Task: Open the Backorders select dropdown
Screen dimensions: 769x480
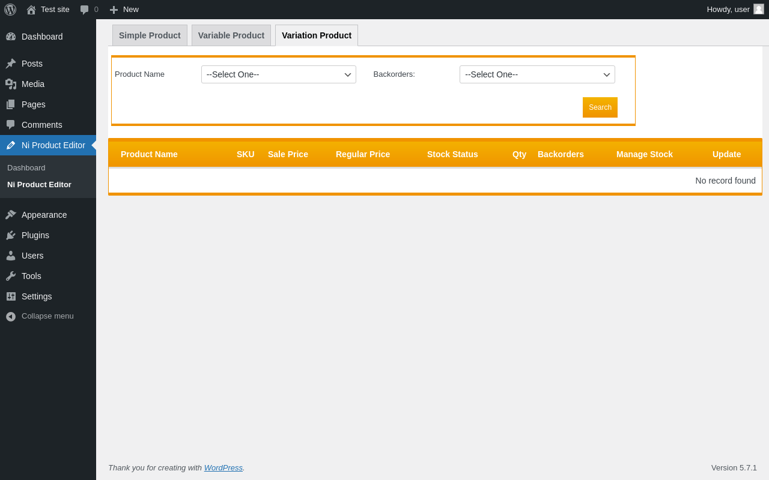Action: click(537, 74)
